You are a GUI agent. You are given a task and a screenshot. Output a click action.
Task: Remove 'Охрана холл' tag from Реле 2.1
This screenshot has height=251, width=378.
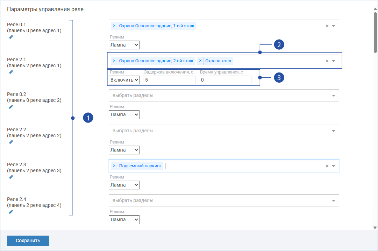tap(200, 61)
